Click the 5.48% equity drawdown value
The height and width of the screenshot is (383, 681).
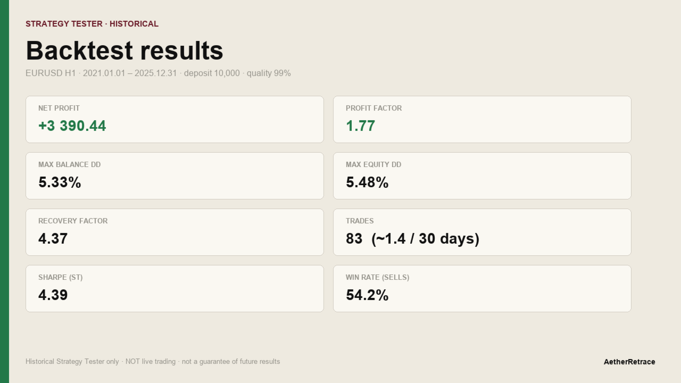tap(367, 182)
